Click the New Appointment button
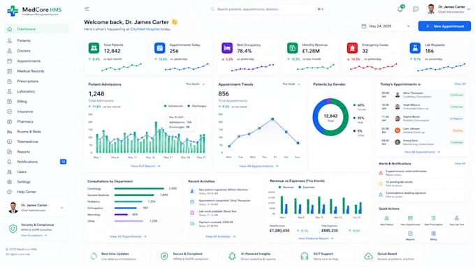This screenshot has width=475, height=267. tap(444, 26)
